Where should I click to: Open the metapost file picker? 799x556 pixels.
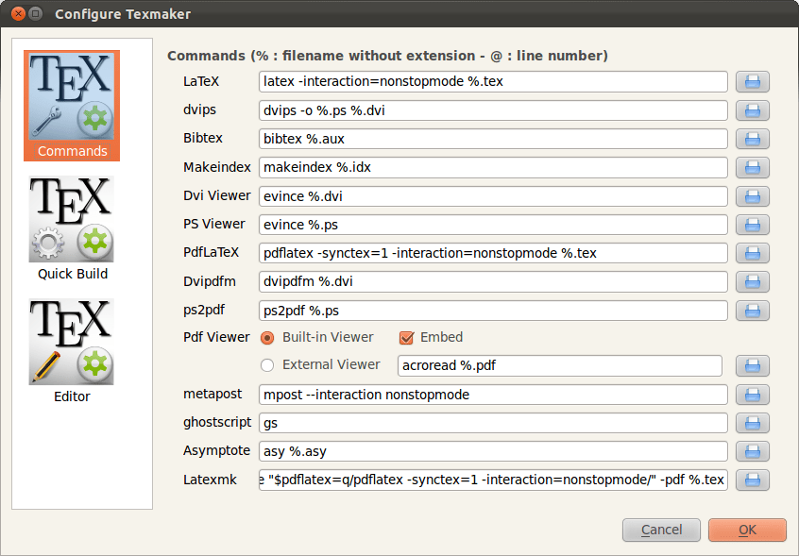pos(753,395)
